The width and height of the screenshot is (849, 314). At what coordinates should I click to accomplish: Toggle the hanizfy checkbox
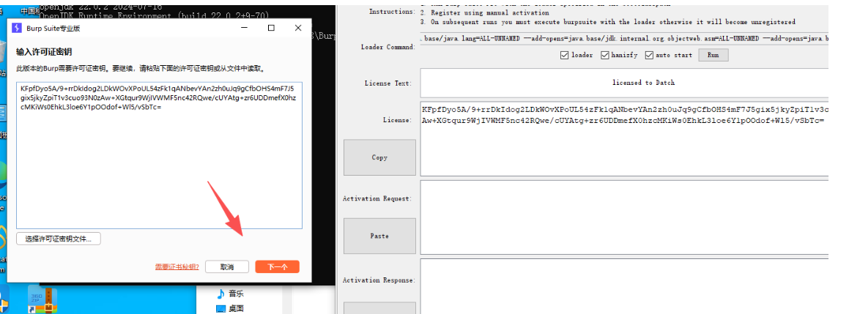(x=605, y=55)
